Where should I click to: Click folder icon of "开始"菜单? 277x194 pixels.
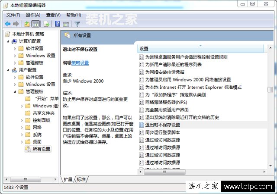click(28, 99)
